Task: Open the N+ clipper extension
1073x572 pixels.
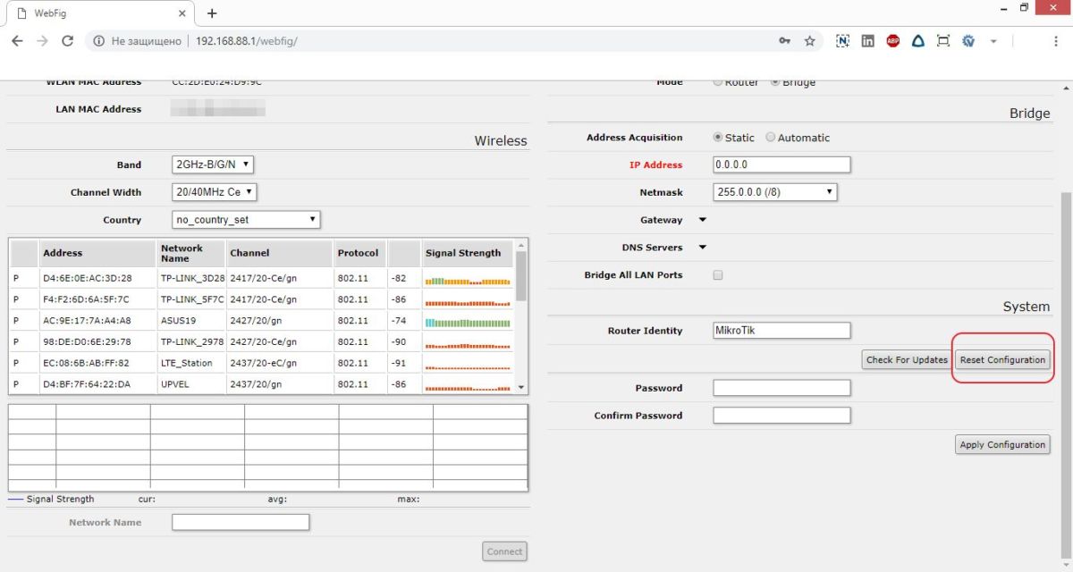Action: [842, 41]
